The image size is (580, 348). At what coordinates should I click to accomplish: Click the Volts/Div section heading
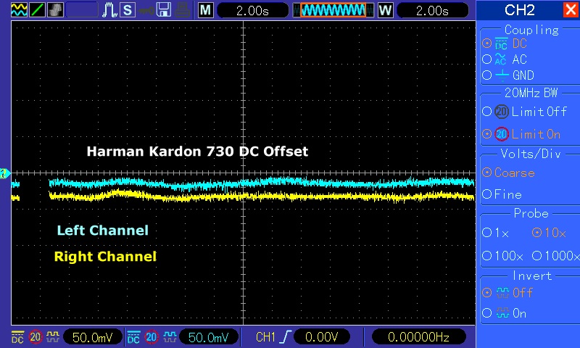click(x=531, y=154)
